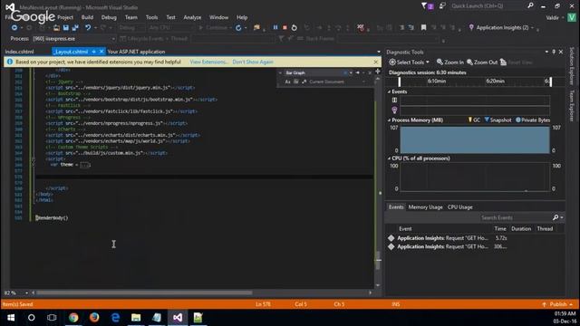The height and width of the screenshot is (326, 580).
Task: Open the Help menu
Action: click(x=242, y=17)
